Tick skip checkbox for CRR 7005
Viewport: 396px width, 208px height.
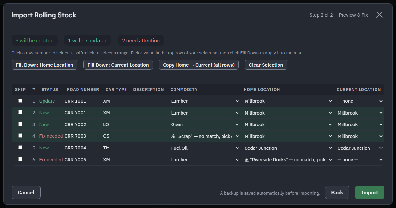20,159
